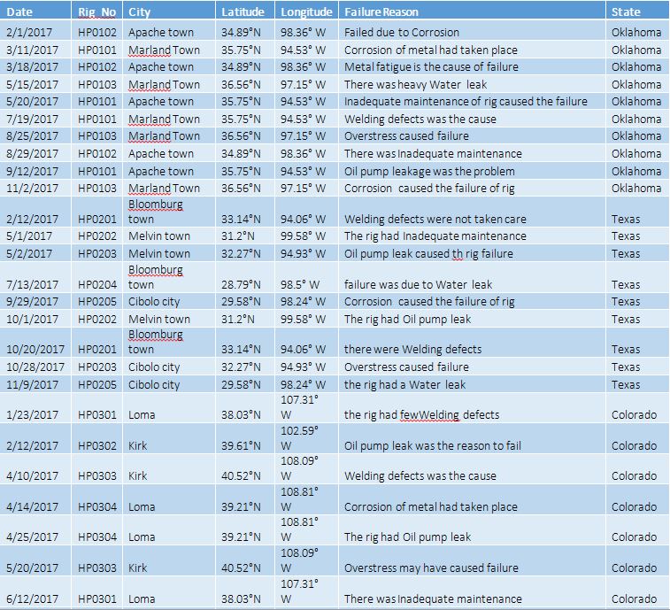Screen dimensions: 670x610
Task: Select the date cell 4/25/2017
Action: point(35,530)
